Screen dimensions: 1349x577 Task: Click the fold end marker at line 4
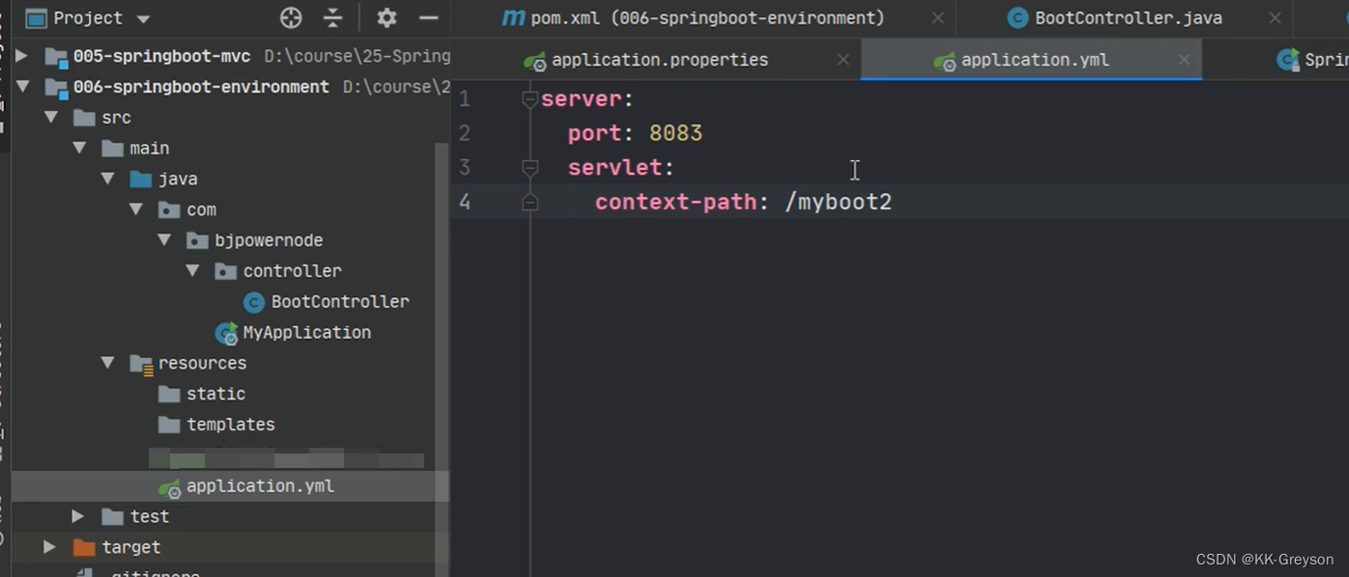coord(530,203)
